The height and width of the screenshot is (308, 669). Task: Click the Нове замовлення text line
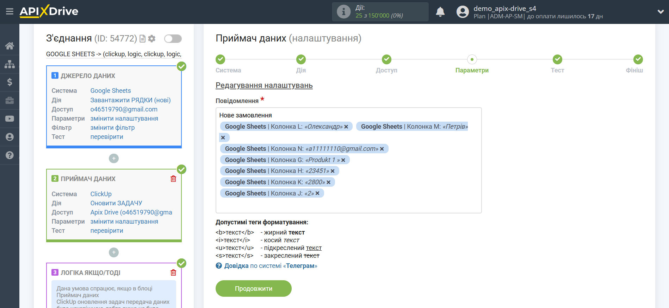(x=246, y=115)
